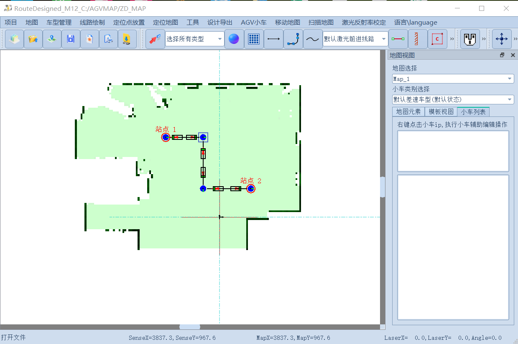Click the 站点 2 red label
Viewport: 518px width, 344px height.
pos(251,181)
